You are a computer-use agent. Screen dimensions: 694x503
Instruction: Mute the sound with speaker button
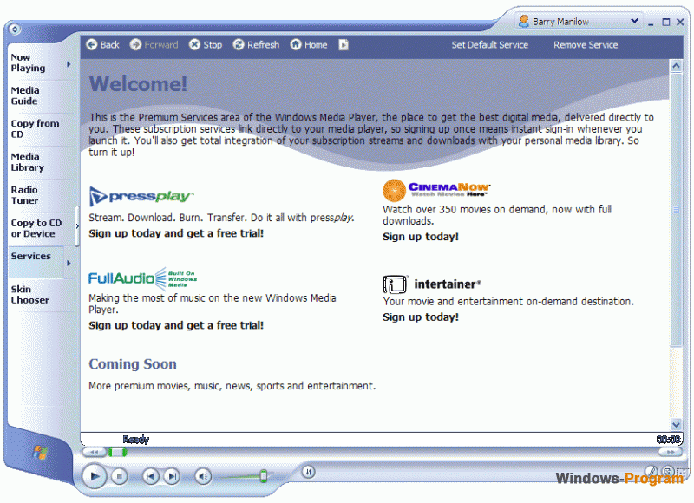click(x=203, y=476)
